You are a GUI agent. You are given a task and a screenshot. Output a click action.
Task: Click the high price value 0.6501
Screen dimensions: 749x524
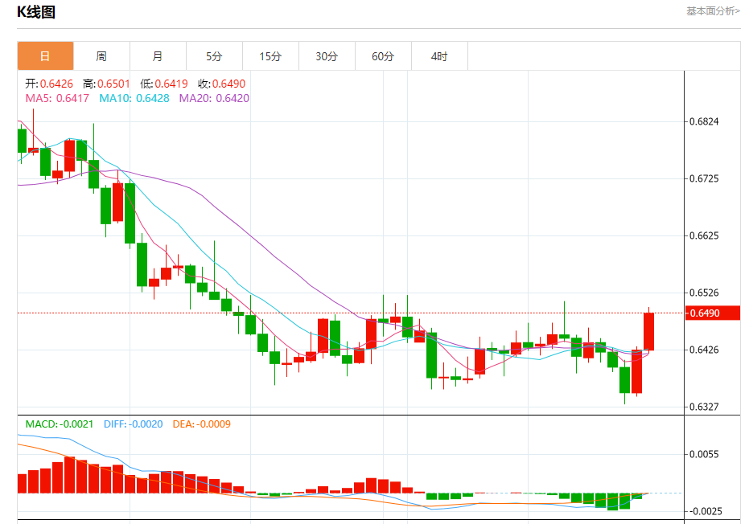pyautogui.click(x=113, y=84)
